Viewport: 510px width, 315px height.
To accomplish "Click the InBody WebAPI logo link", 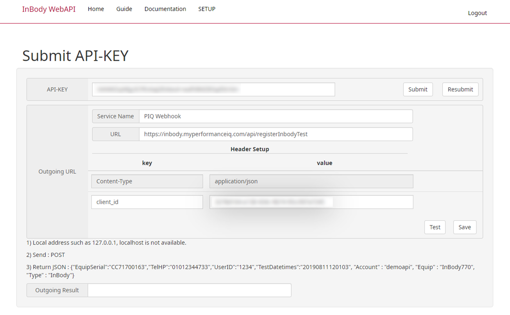I will [49, 9].
